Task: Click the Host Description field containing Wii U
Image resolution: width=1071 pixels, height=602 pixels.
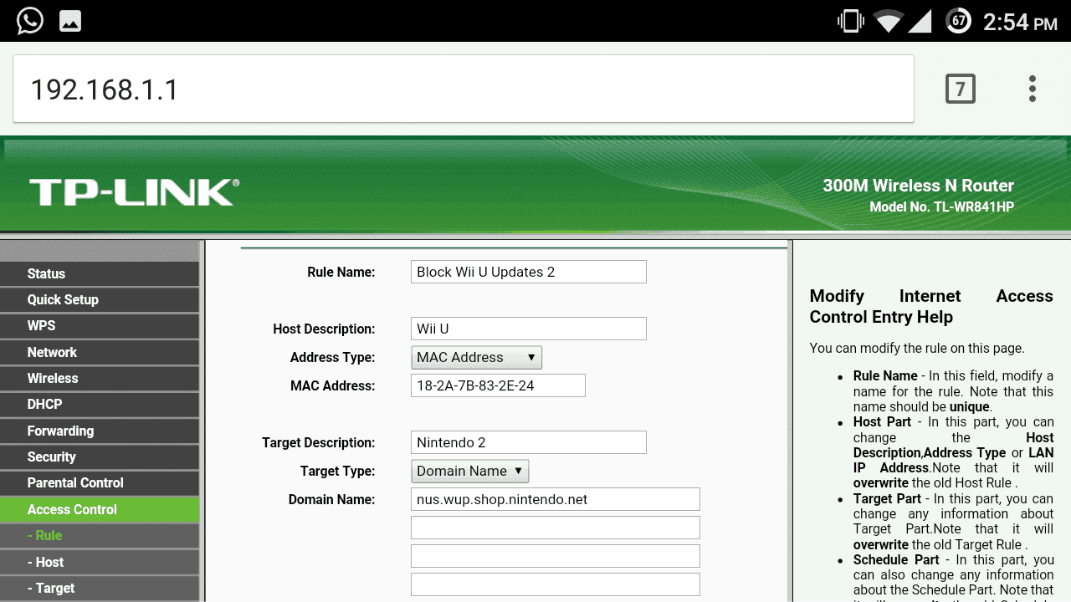Action: [529, 329]
